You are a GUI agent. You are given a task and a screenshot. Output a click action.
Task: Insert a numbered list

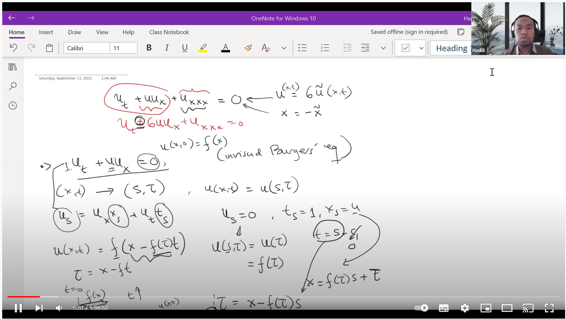325,48
